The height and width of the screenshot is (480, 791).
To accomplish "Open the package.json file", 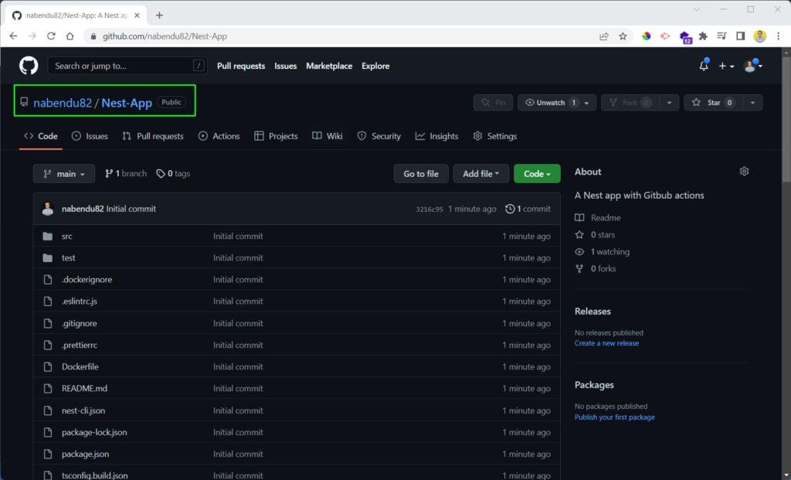I will point(85,454).
